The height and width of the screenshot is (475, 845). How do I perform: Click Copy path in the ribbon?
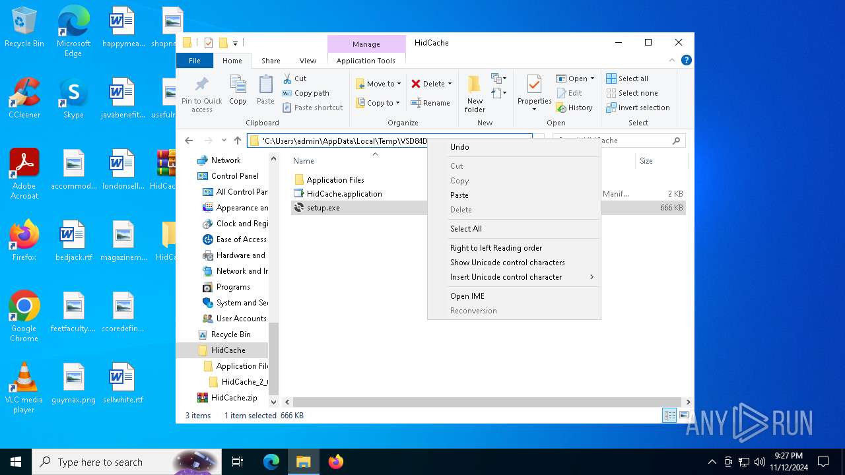(306, 93)
